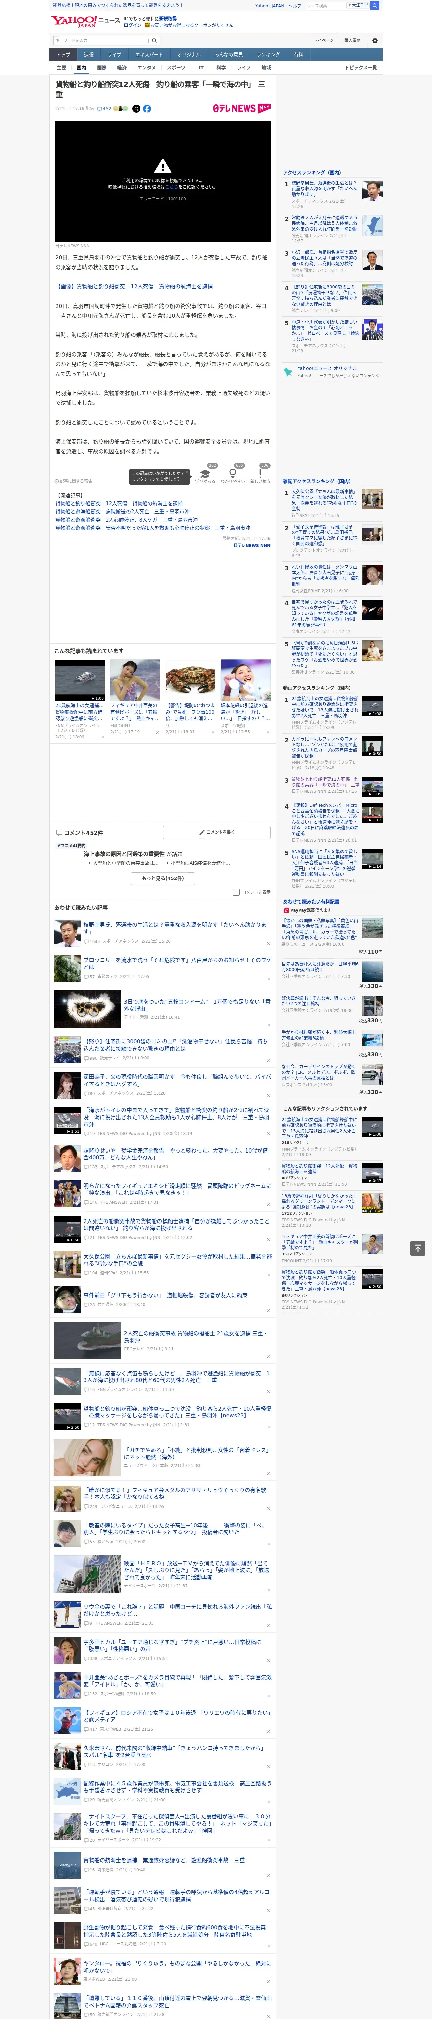
Task: Select the 経済 category tab
Action: tap(121, 67)
